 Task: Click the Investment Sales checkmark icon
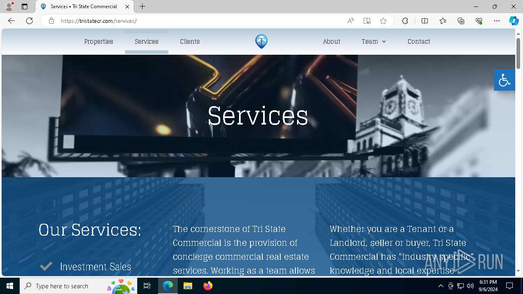click(46, 266)
